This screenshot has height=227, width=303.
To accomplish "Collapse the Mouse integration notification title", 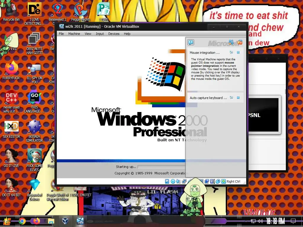I will tap(204, 53).
